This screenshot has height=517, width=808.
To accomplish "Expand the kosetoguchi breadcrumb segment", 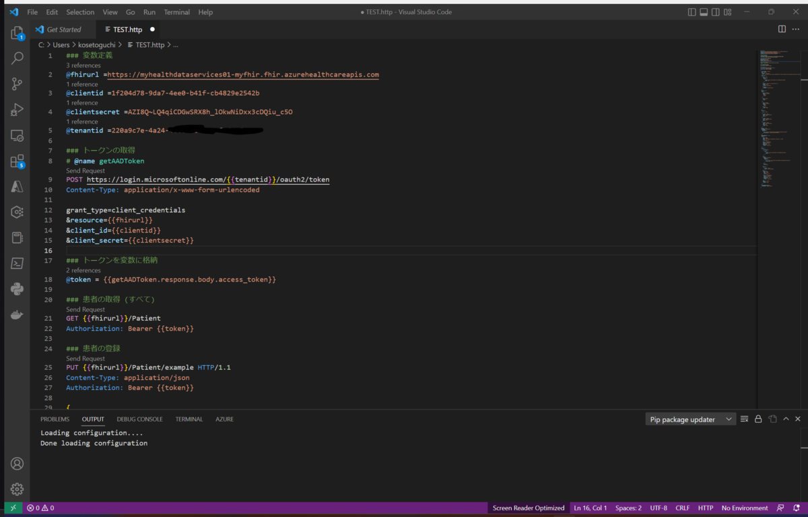I will click(x=96, y=45).
